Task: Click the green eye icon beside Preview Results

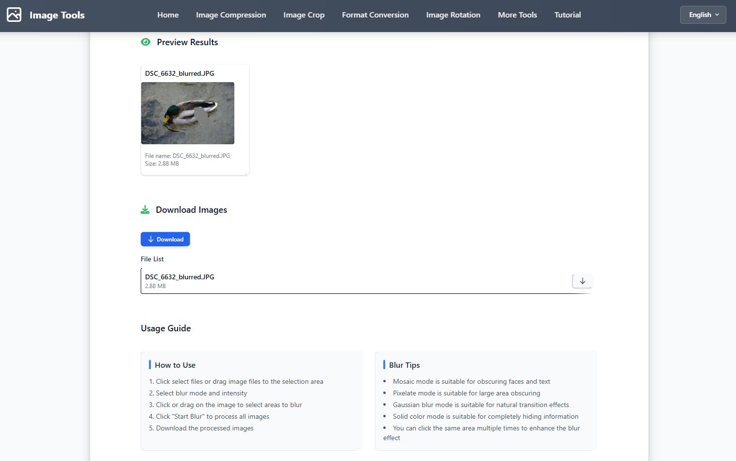Action: (x=146, y=42)
